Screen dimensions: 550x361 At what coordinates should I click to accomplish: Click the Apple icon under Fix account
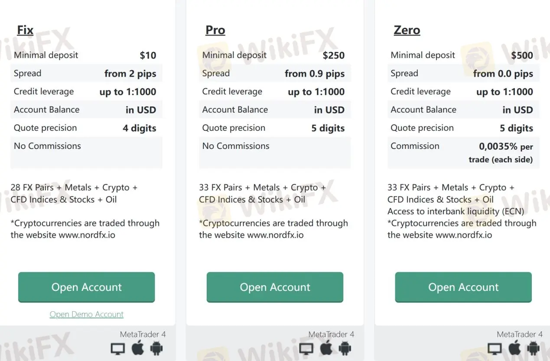(x=138, y=348)
